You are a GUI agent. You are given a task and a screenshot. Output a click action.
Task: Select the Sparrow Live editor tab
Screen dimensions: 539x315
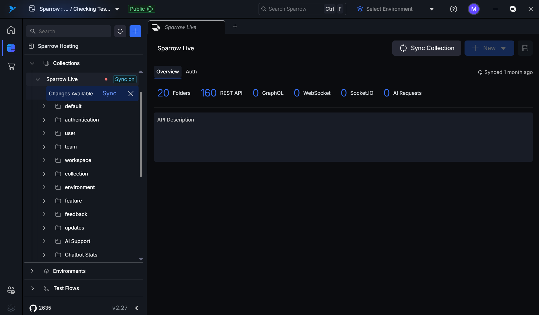coord(187,27)
